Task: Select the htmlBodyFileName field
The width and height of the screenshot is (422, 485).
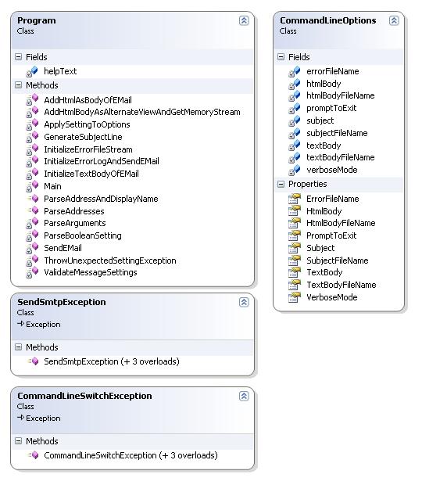Action: (341, 95)
